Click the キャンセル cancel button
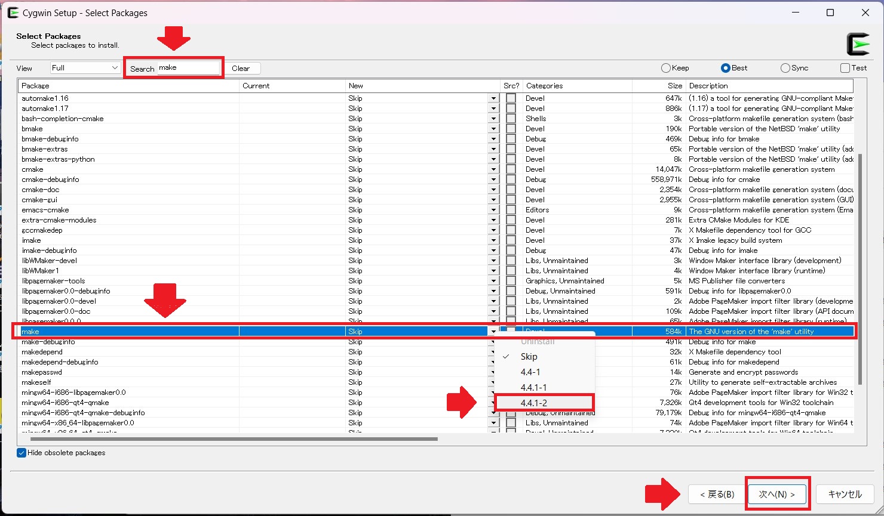The height and width of the screenshot is (516, 884). tap(845, 494)
